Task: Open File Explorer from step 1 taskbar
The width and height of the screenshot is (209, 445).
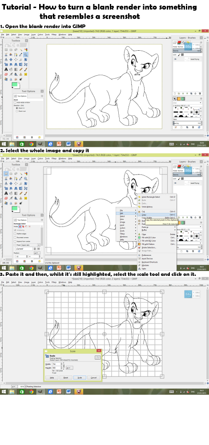Action: 12,144
